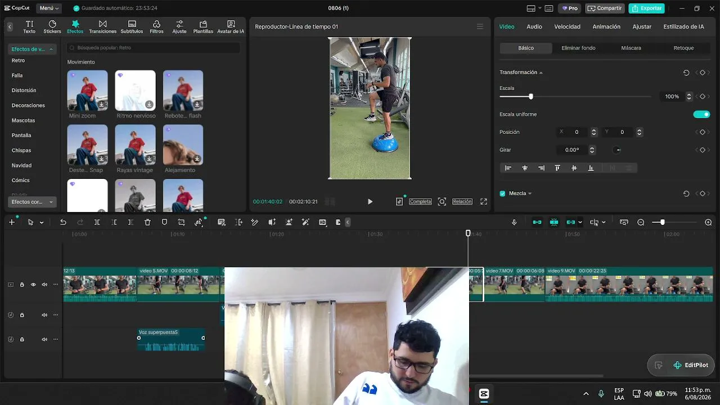Uncheck the Mezcla checkbox
This screenshot has height=405, width=720.
click(503, 193)
